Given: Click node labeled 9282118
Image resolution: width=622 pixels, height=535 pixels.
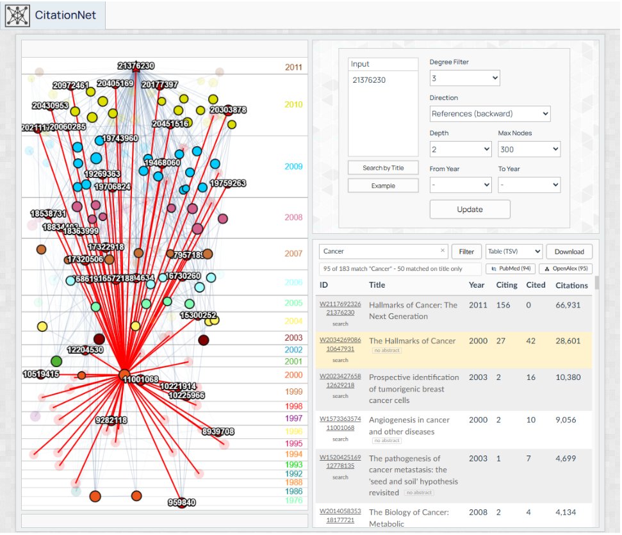Looking at the screenshot, I should click(x=111, y=420).
